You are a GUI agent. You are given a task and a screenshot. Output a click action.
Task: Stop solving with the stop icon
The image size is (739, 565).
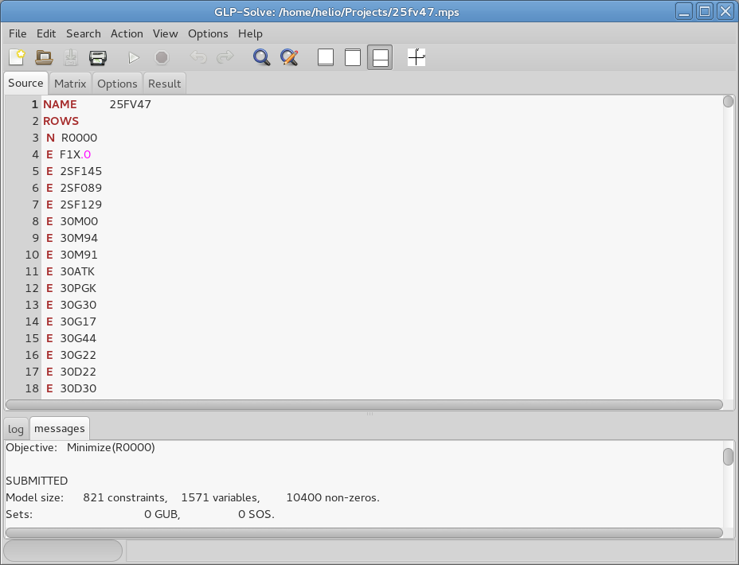[162, 57]
